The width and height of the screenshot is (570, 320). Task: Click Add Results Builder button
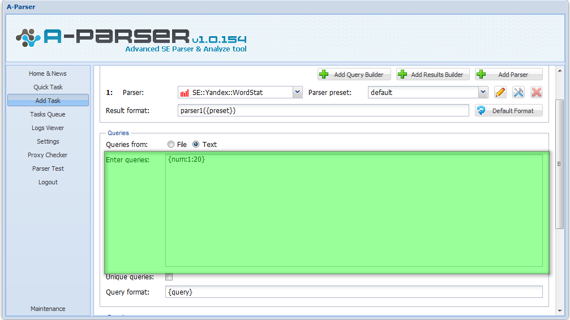point(433,75)
